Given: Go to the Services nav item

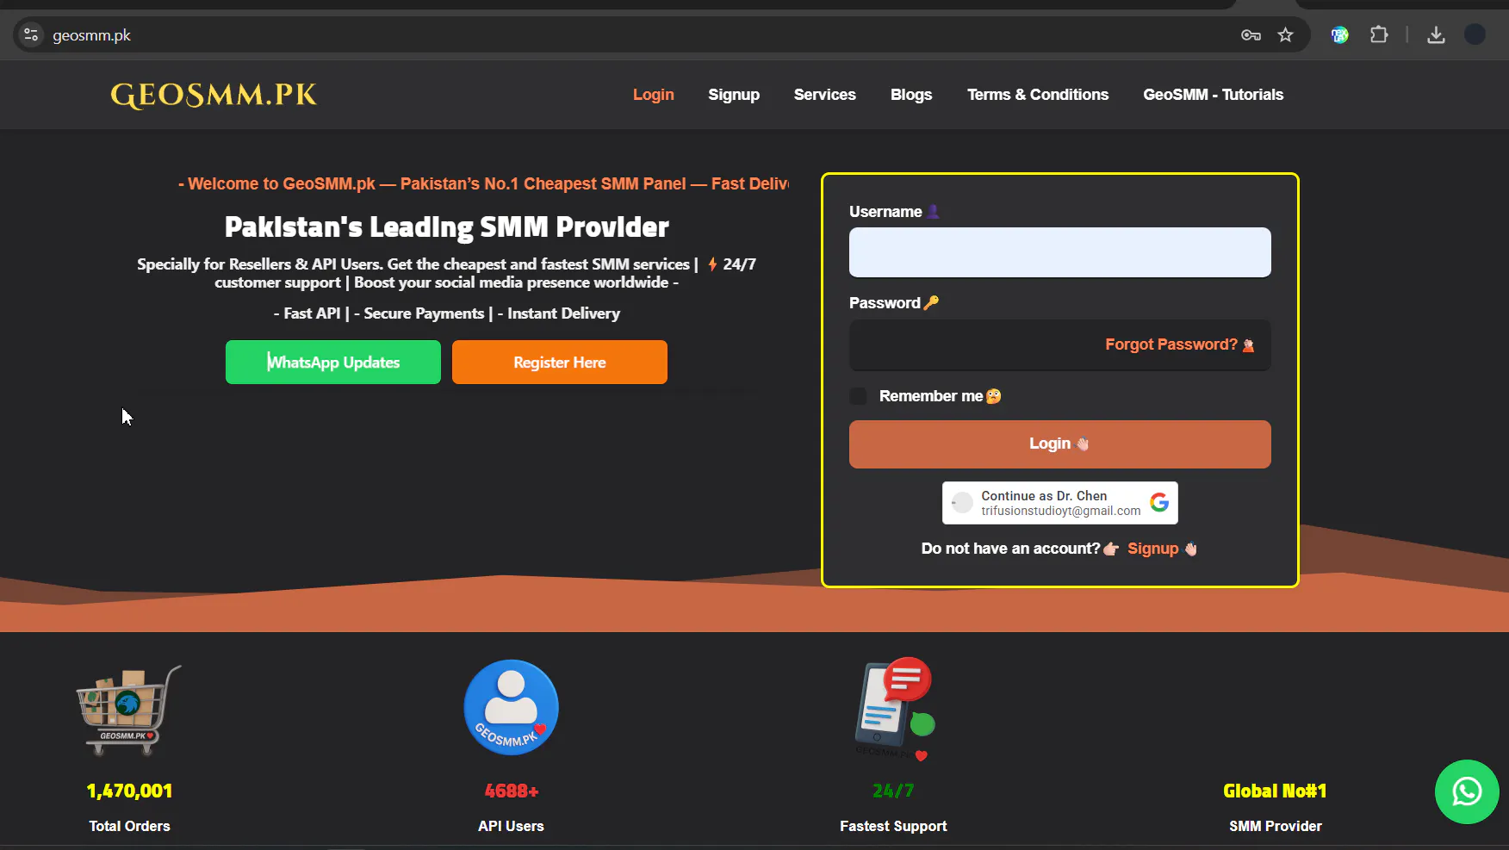Looking at the screenshot, I should coord(825,95).
